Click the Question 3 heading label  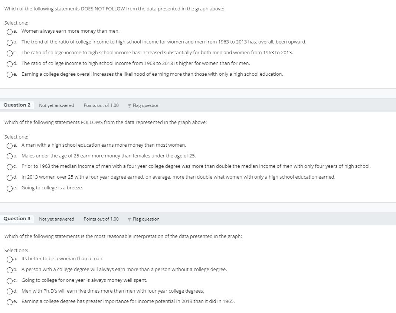[17, 219]
